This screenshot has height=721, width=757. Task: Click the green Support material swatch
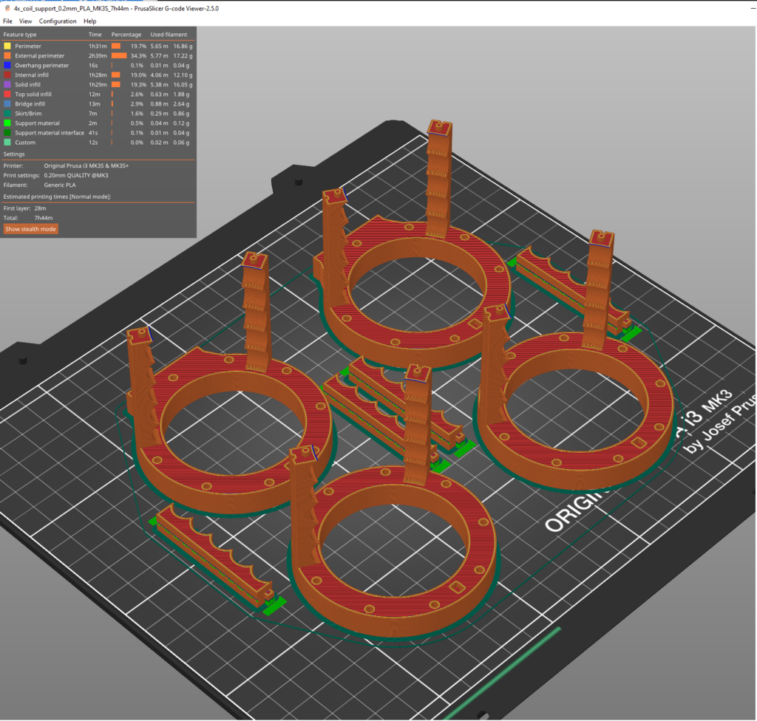point(7,123)
